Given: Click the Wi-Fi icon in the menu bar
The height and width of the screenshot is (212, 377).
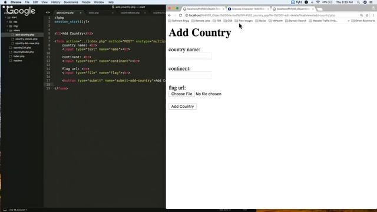Looking at the screenshot, I should point(318,2).
